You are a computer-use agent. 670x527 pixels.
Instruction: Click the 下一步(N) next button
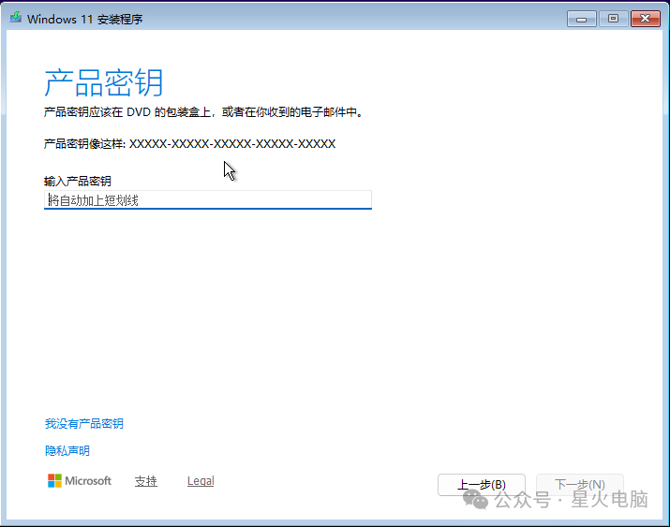point(580,485)
